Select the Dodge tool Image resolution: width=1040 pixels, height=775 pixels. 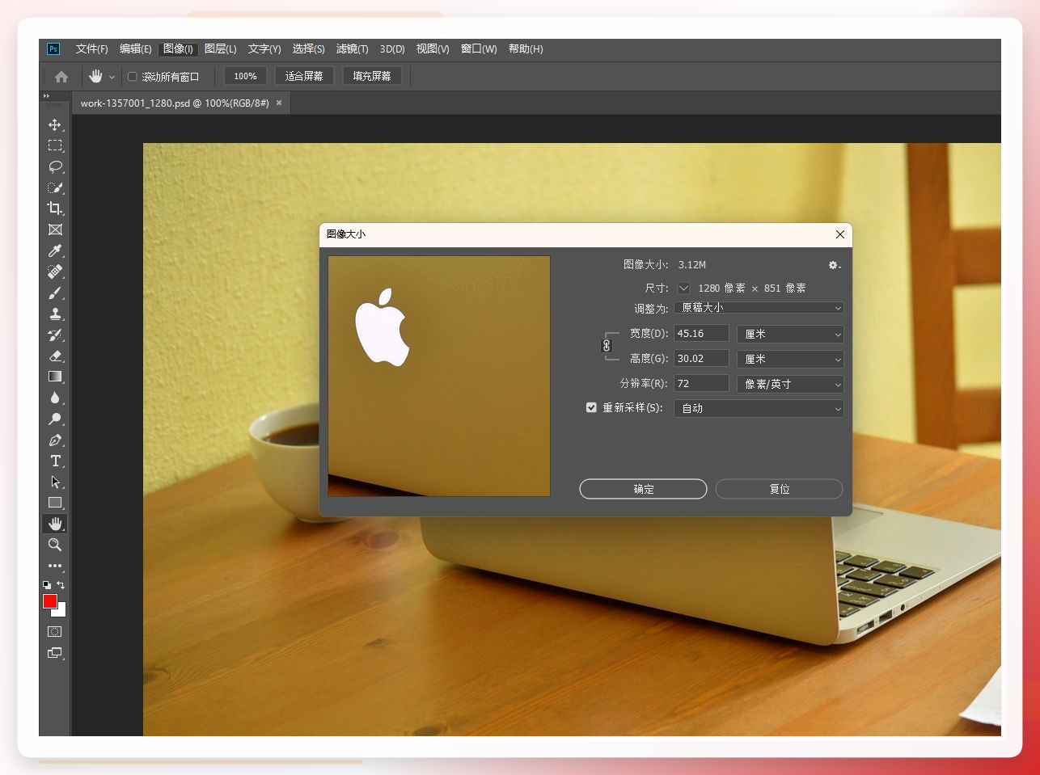click(55, 419)
